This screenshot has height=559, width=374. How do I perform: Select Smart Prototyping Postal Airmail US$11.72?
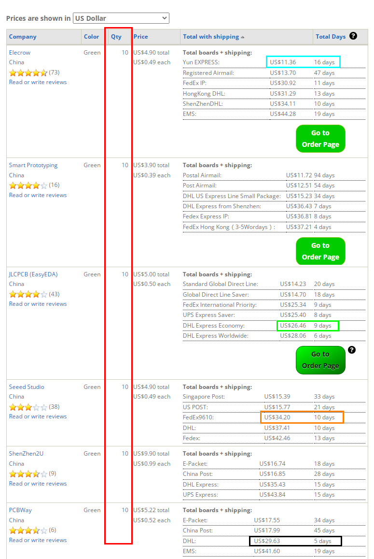pos(274,175)
